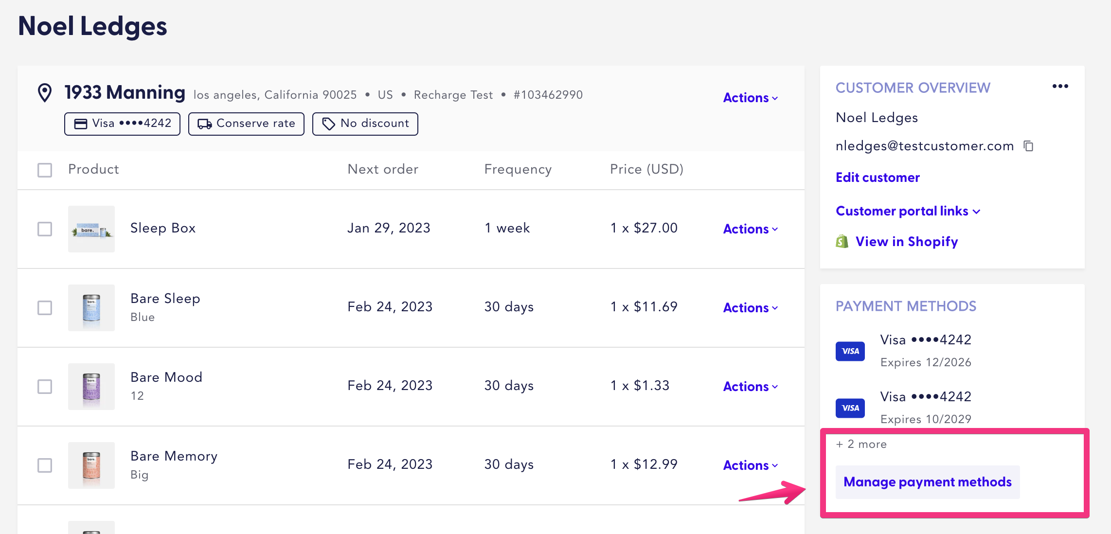Viewport: 1111px width, 534px height.
Task: Click the credit card icon in the Visa ••••4242 tag
Action: pos(81,124)
